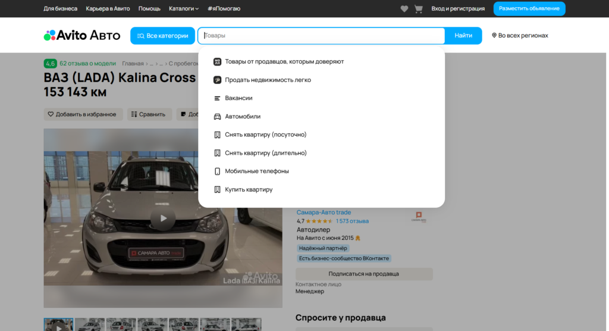Open the Каталоги dropdown menu
The height and width of the screenshot is (331, 609).
pos(184,8)
